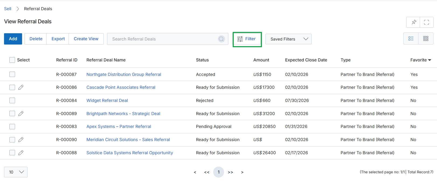This screenshot has width=437, height=184.
Task: Click the Amount column header
Action: [261, 60]
